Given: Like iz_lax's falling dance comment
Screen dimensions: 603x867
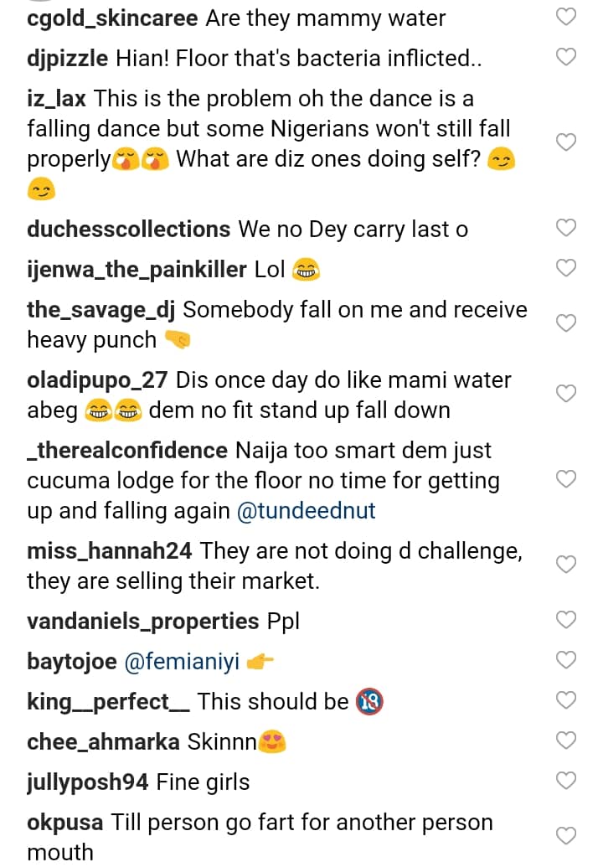Looking at the screenshot, I should pos(567,142).
